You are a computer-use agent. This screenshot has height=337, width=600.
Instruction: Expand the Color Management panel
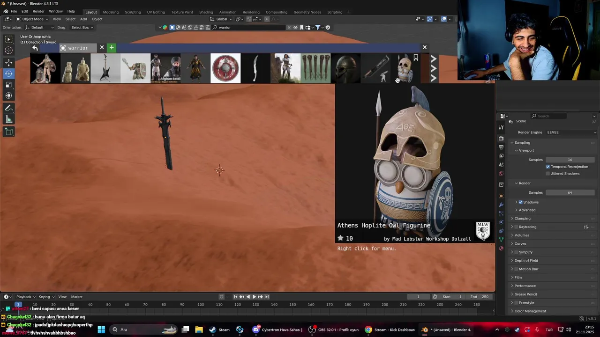point(530,311)
